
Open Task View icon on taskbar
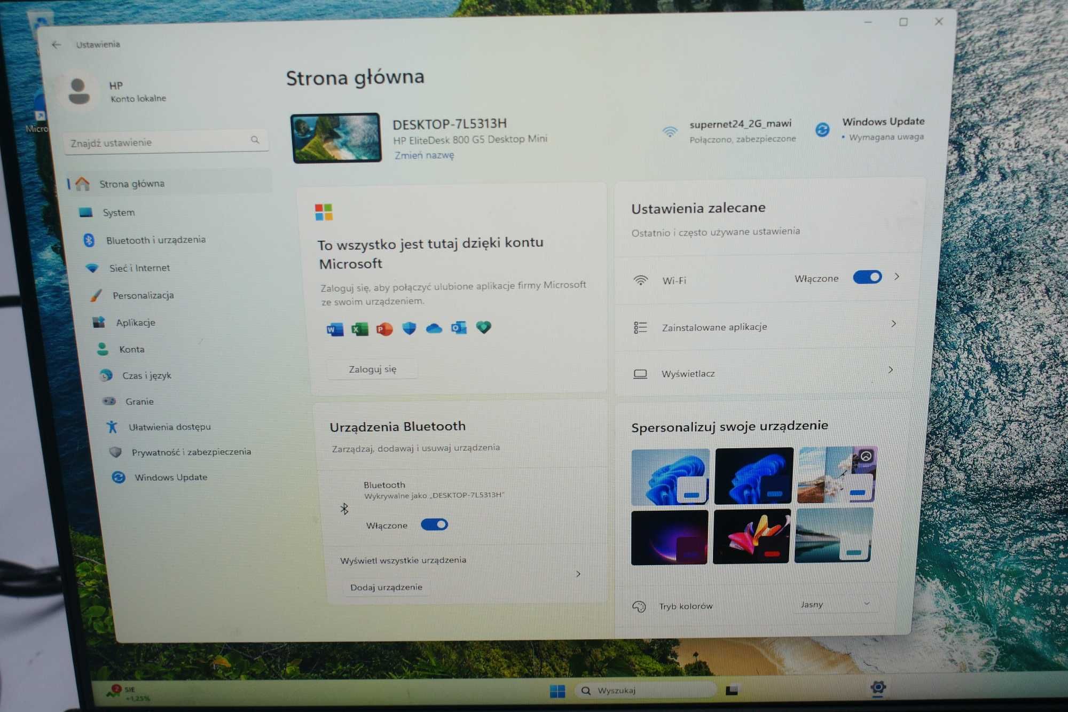pyautogui.click(x=732, y=690)
